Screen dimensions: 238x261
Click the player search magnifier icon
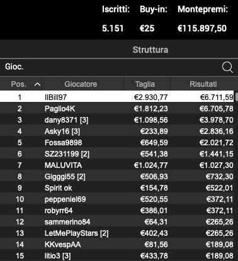227,67
